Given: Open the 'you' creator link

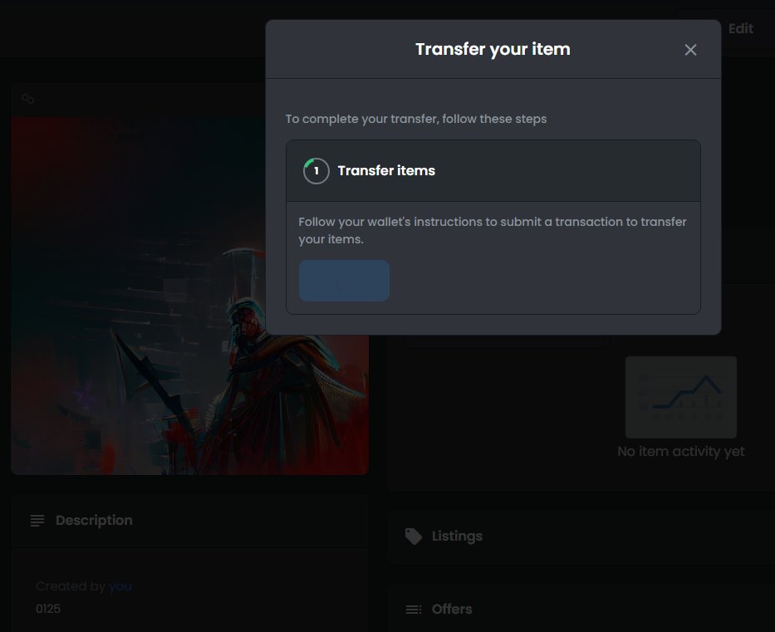Looking at the screenshot, I should pyautogui.click(x=120, y=586).
